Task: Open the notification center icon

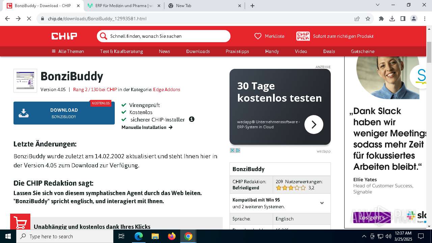Action: click(x=421, y=236)
